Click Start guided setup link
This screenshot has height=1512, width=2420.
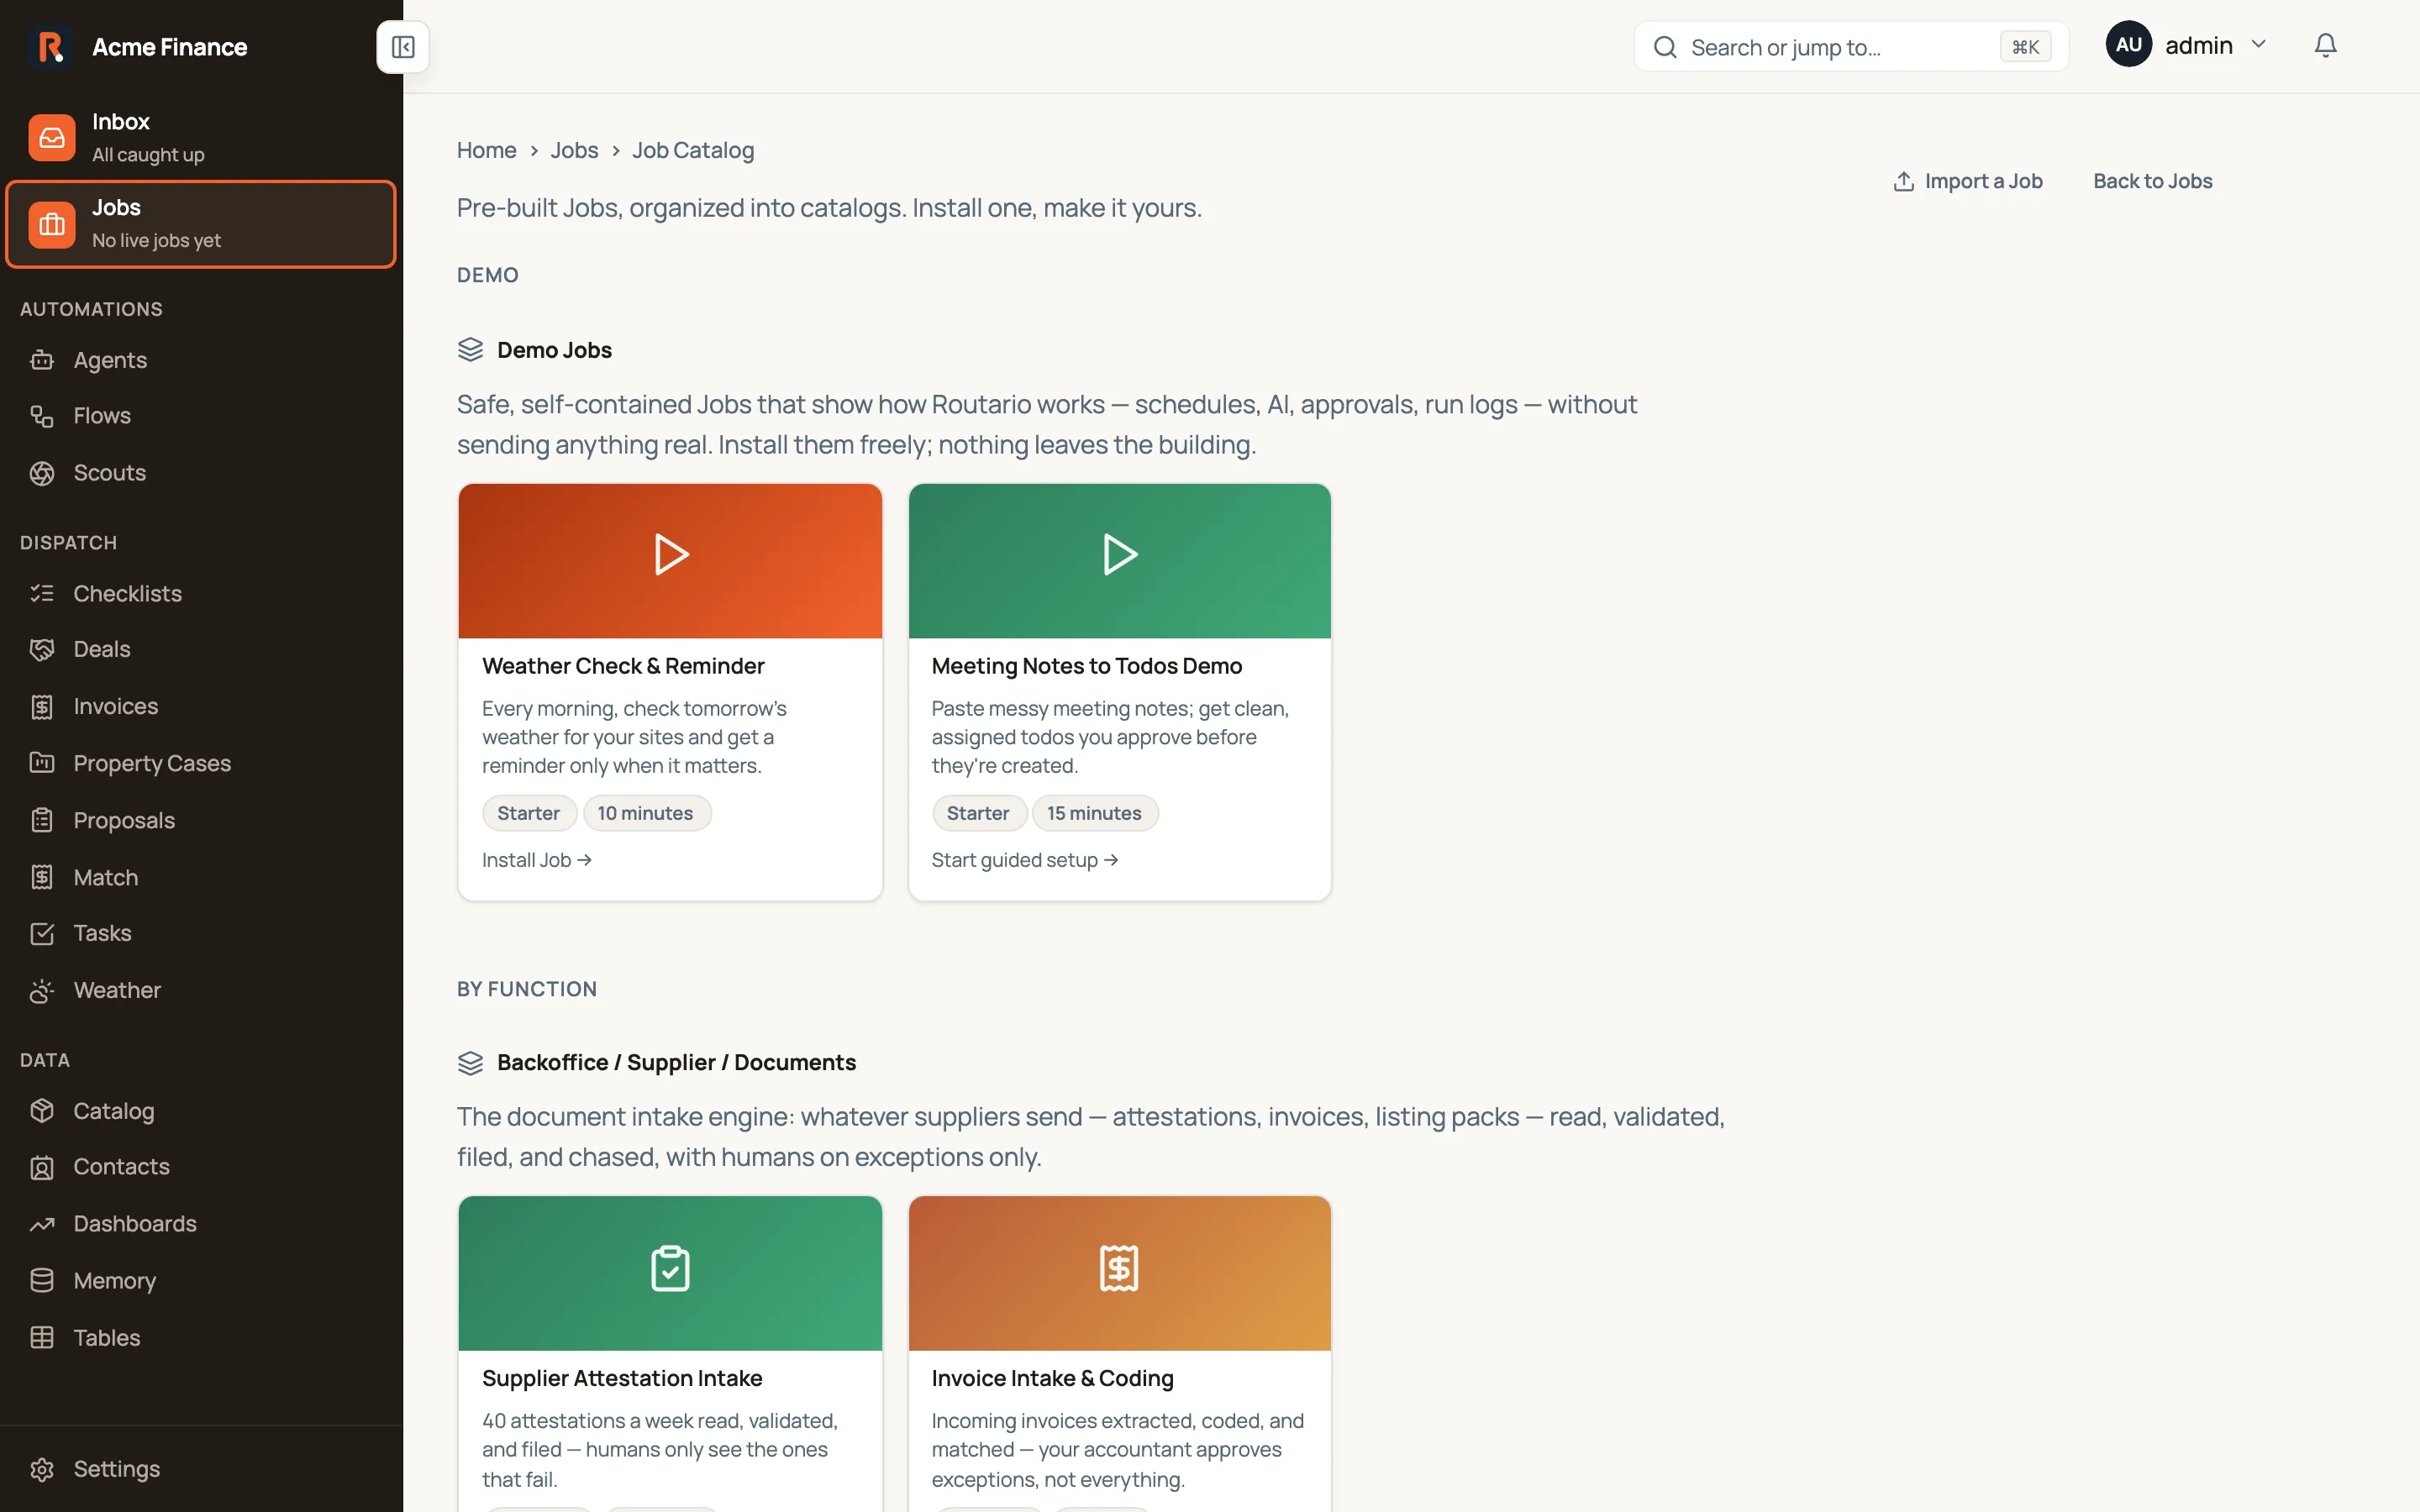(x=1025, y=860)
